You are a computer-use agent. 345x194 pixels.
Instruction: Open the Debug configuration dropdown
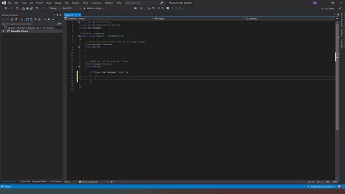pos(55,9)
